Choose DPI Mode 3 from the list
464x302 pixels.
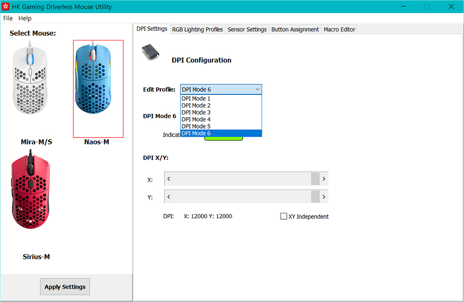point(221,112)
